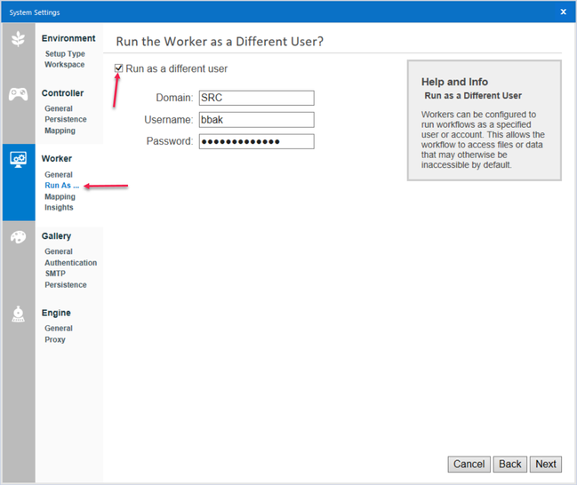This screenshot has height=485, width=577.
Task: Click the System Settings window title text
Action: click(x=35, y=12)
